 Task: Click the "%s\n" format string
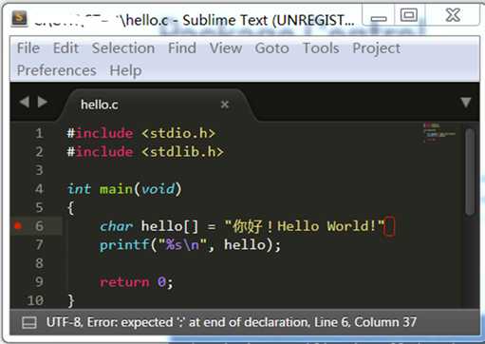[182, 245]
